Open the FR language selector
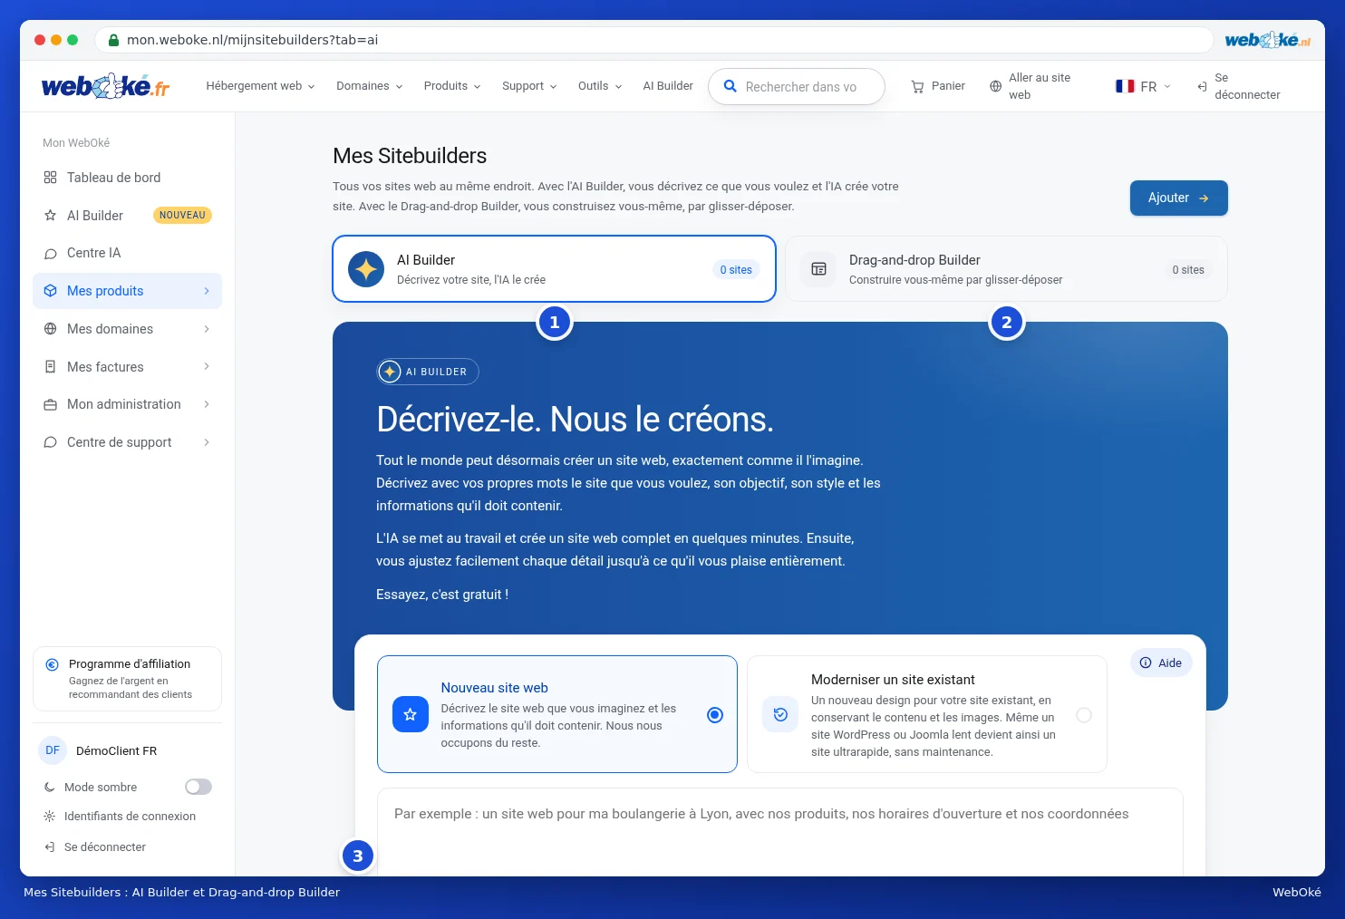The width and height of the screenshot is (1345, 919). pos(1144,86)
